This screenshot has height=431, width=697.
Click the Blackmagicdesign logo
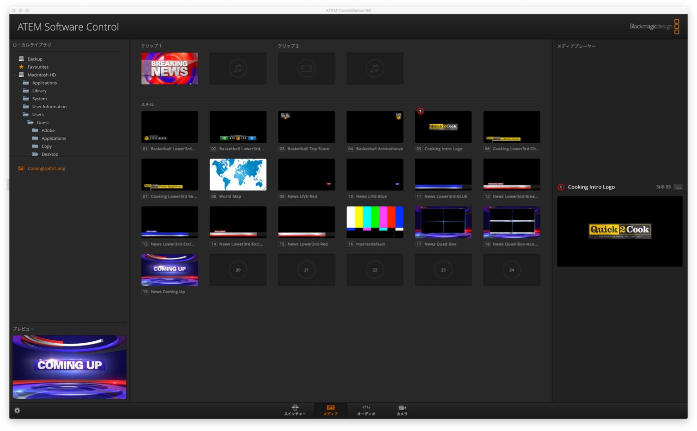(654, 27)
